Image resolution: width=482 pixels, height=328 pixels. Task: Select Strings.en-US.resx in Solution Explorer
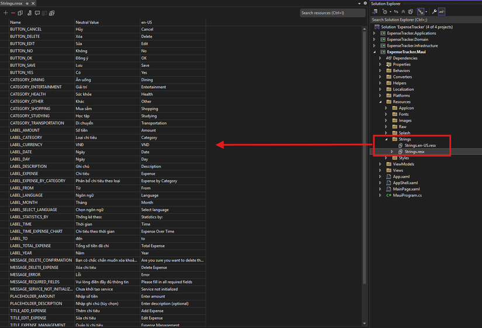pyautogui.click(x=420, y=146)
